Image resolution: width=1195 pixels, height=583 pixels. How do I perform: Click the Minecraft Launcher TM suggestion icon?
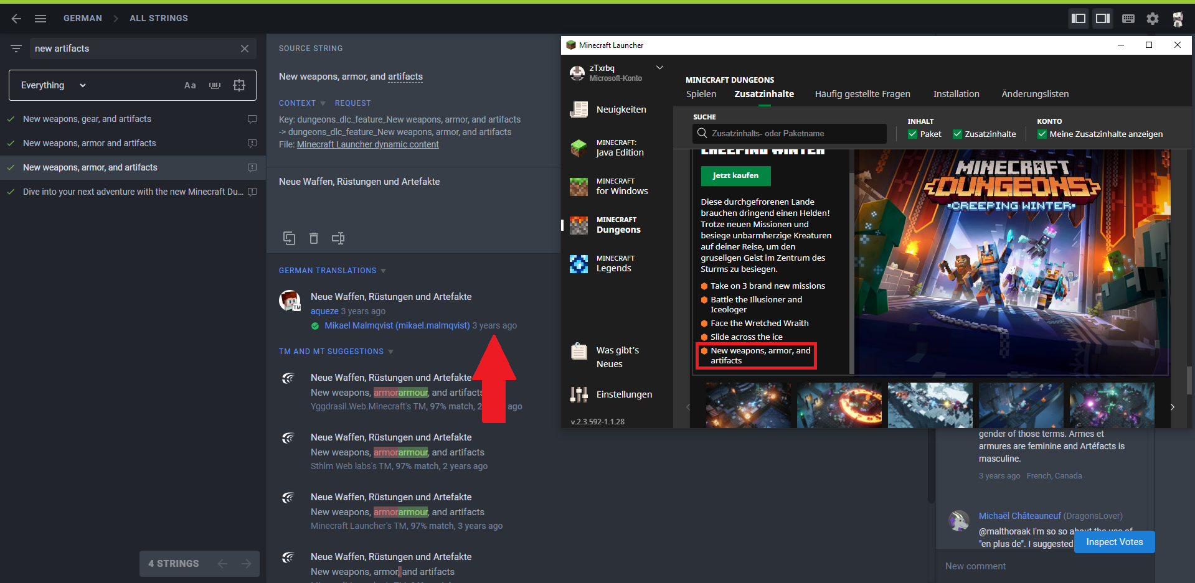point(288,497)
